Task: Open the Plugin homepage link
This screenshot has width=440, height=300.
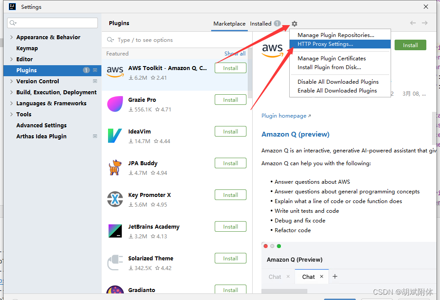Action: 286,116
